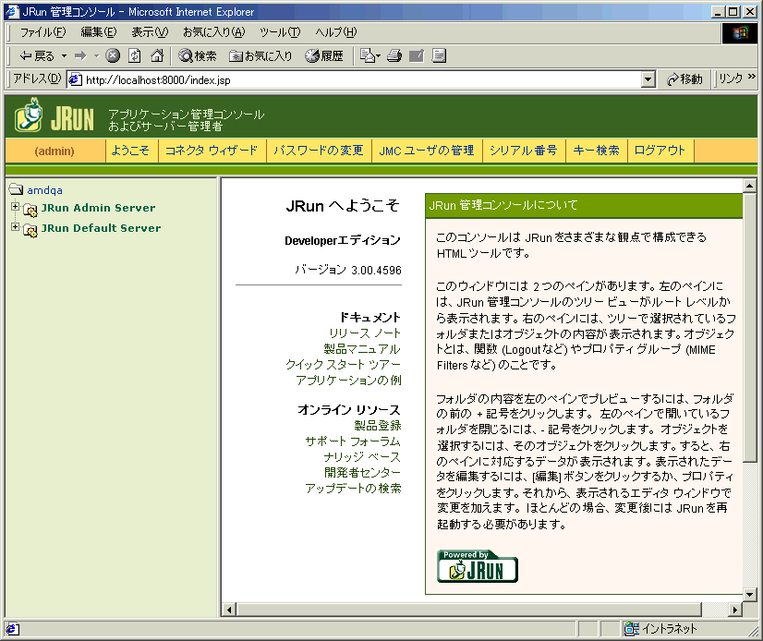The width and height of the screenshot is (763, 641).
Task: Open the コネクタ ウィザード tab
Action: click(x=212, y=151)
